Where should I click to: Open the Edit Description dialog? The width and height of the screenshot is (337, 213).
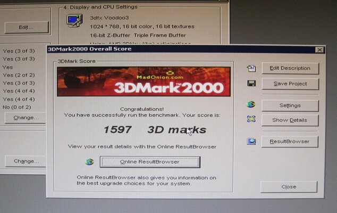coord(290,68)
